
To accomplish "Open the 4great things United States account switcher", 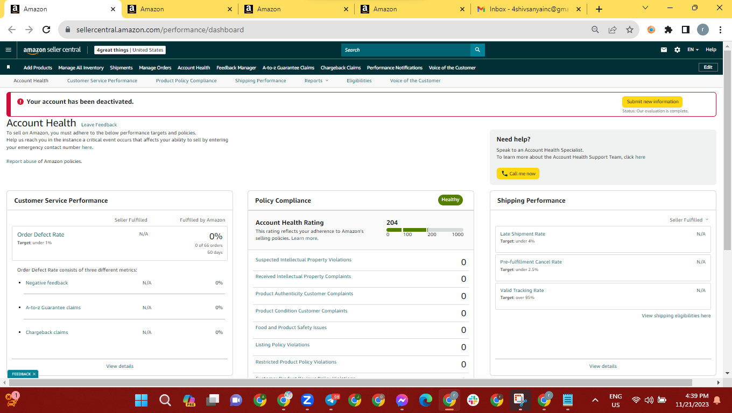I will [x=130, y=50].
